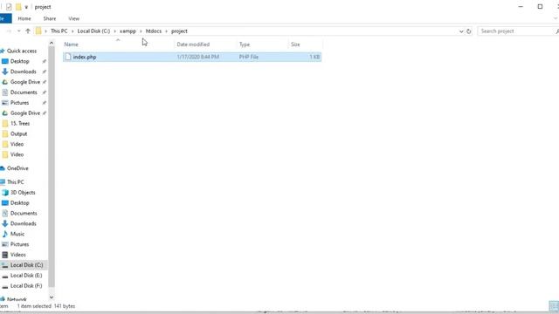
Task: Sort files by Date modified column
Action: pyautogui.click(x=193, y=44)
